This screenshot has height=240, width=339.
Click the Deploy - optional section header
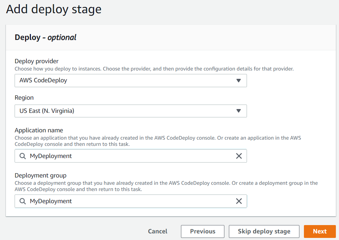click(46, 38)
